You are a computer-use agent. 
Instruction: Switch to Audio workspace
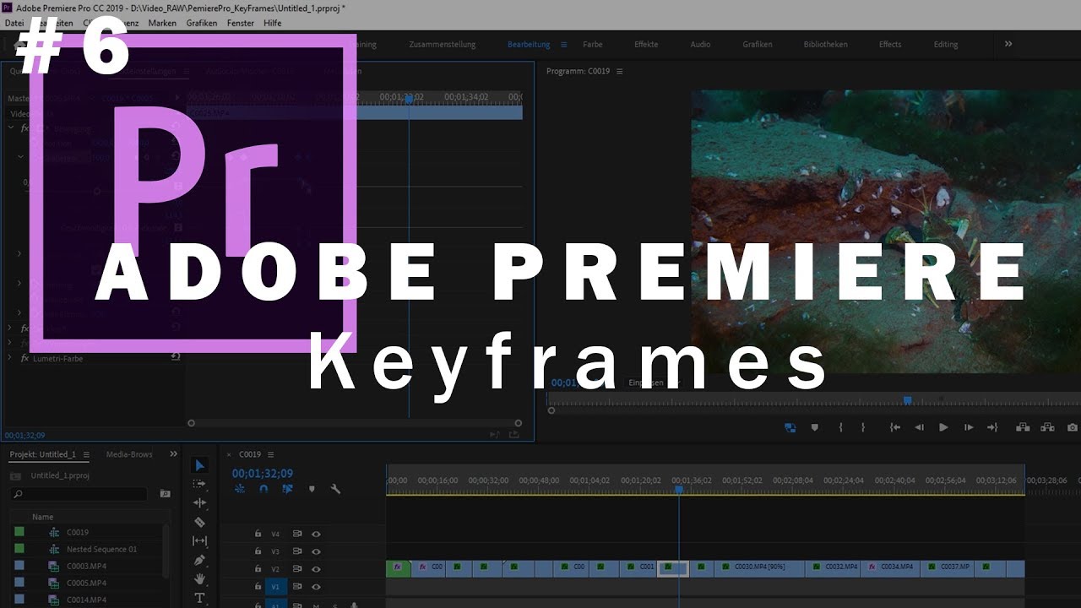pyautogui.click(x=700, y=45)
